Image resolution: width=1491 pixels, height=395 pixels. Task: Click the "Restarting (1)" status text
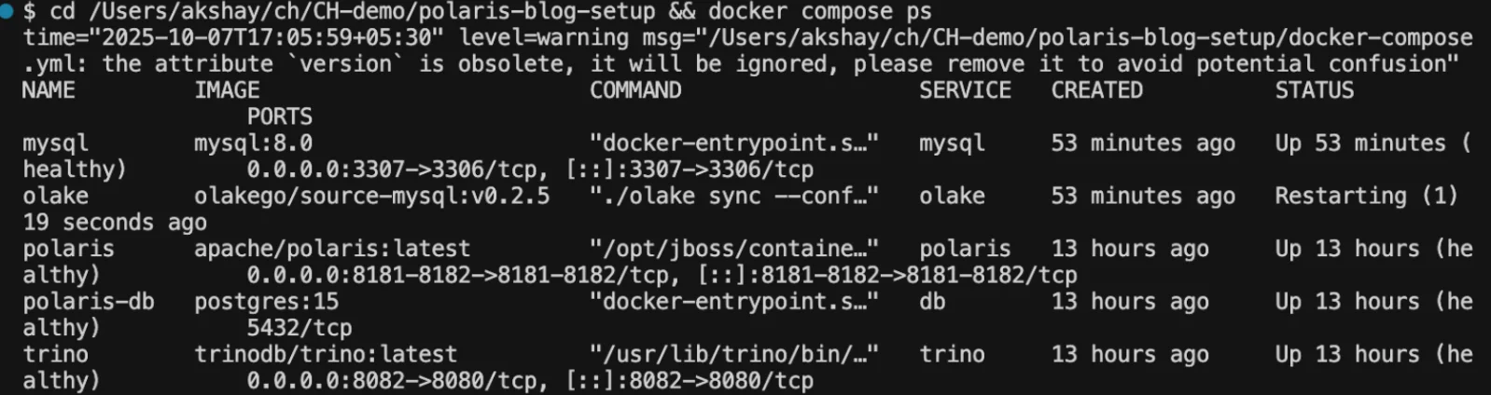pyautogui.click(x=1366, y=196)
